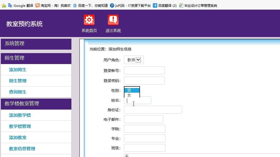Select 女 in the 性别 dropdown
The image size is (280, 157).
pyautogui.click(x=132, y=95)
